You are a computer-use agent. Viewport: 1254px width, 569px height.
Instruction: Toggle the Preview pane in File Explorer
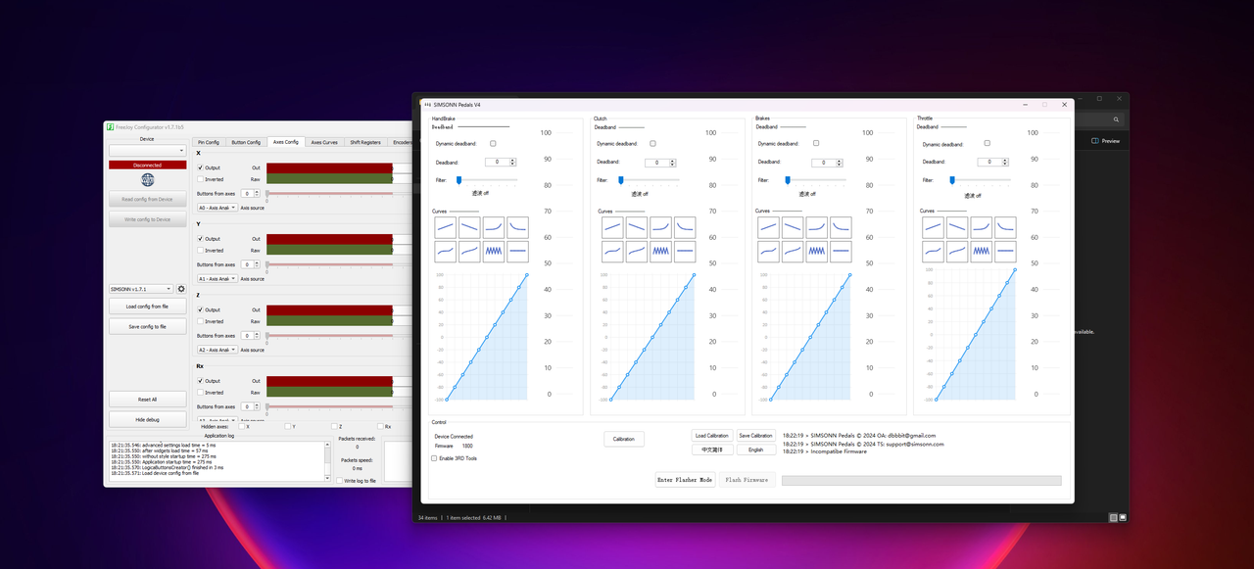point(1106,141)
